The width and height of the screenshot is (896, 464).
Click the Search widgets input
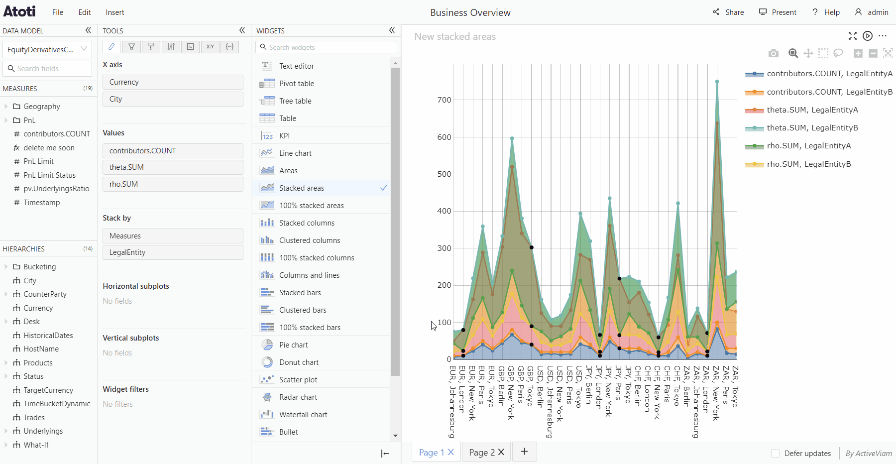tap(327, 47)
